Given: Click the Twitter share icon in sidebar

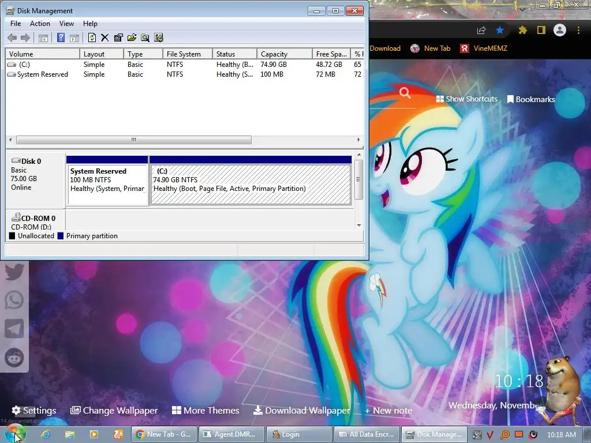Looking at the screenshot, I should pos(14,272).
